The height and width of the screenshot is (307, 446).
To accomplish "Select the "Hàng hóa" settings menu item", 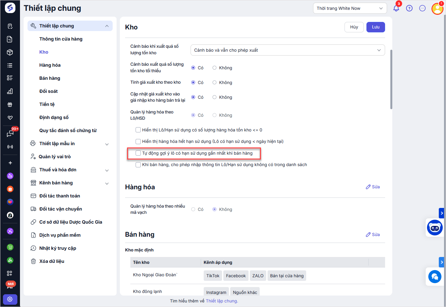I will point(50,65).
